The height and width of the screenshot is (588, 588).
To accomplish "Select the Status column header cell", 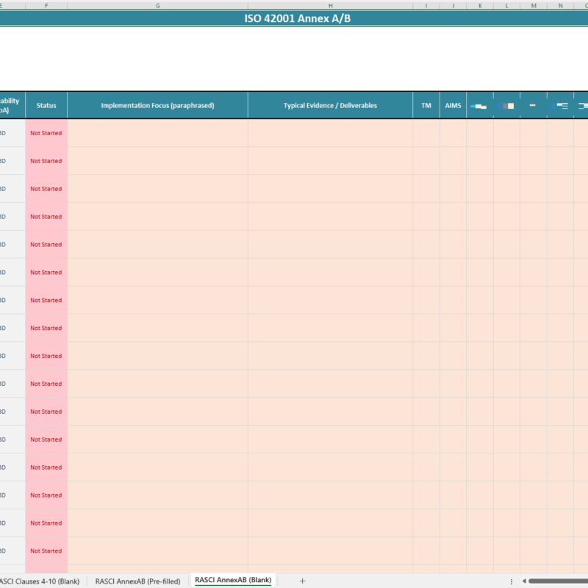I will click(x=46, y=105).
